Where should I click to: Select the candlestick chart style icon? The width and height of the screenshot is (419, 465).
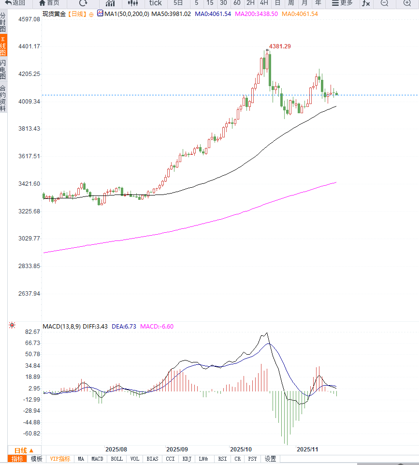pyautogui.click(x=132, y=3)
